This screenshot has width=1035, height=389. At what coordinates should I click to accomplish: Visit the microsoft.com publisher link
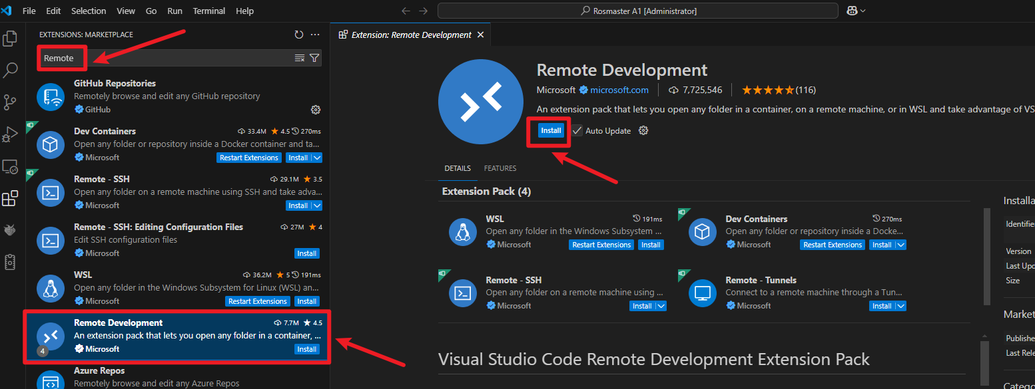(x=619, y=90)
